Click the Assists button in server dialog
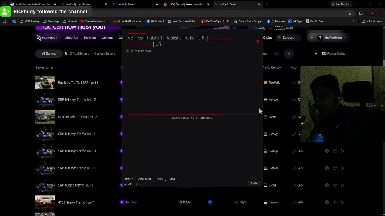 pyautogui.click(x=128, y=184)
